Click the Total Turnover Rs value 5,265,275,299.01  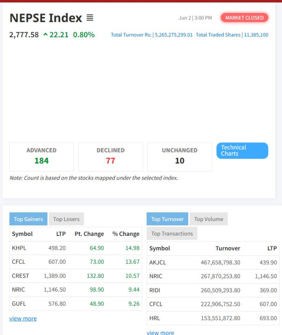click(174, 35)
